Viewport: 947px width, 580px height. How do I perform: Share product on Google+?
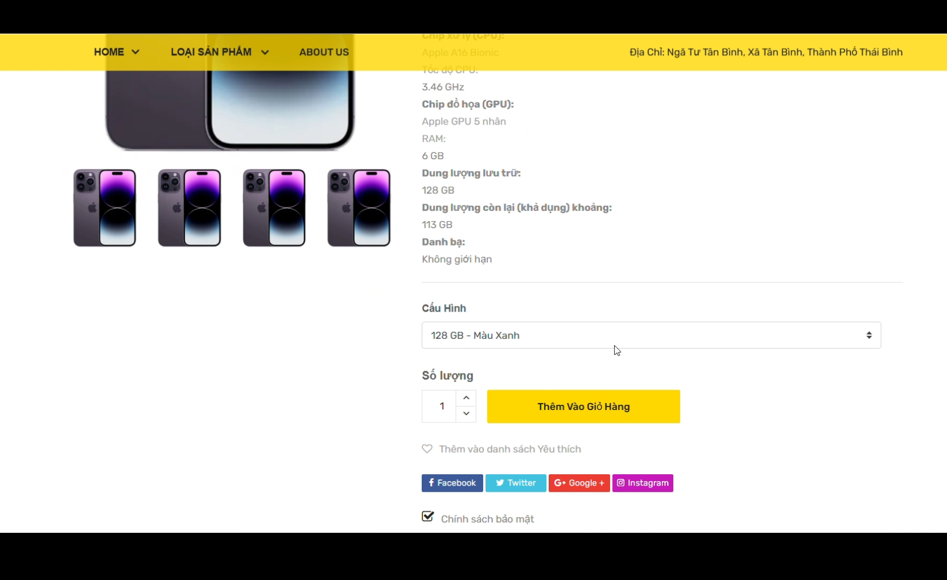click(x=579, y=483)
